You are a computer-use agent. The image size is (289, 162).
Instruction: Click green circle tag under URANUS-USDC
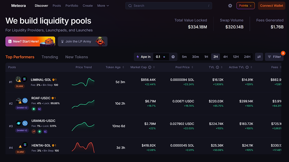pyautogui.click(x=40, y=132)
